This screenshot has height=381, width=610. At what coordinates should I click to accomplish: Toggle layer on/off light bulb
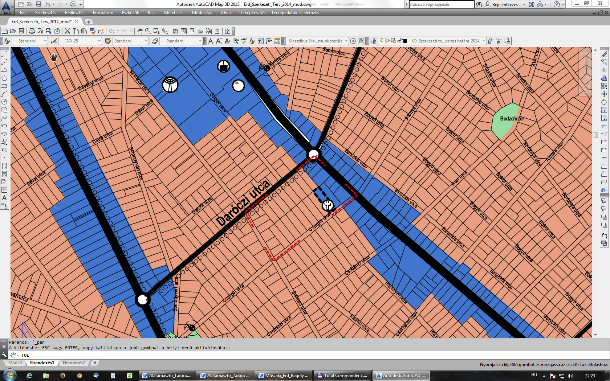click(382, 41)
